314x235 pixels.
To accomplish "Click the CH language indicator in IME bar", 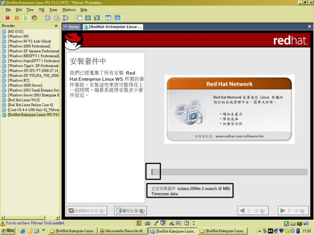I will 139,223.
